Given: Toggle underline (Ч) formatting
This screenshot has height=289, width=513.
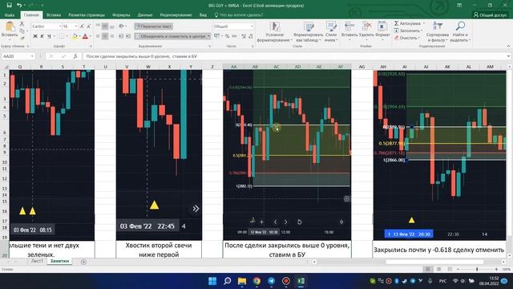Looking at the screenshot, I should pyautogui.click(x=49, y=36).
